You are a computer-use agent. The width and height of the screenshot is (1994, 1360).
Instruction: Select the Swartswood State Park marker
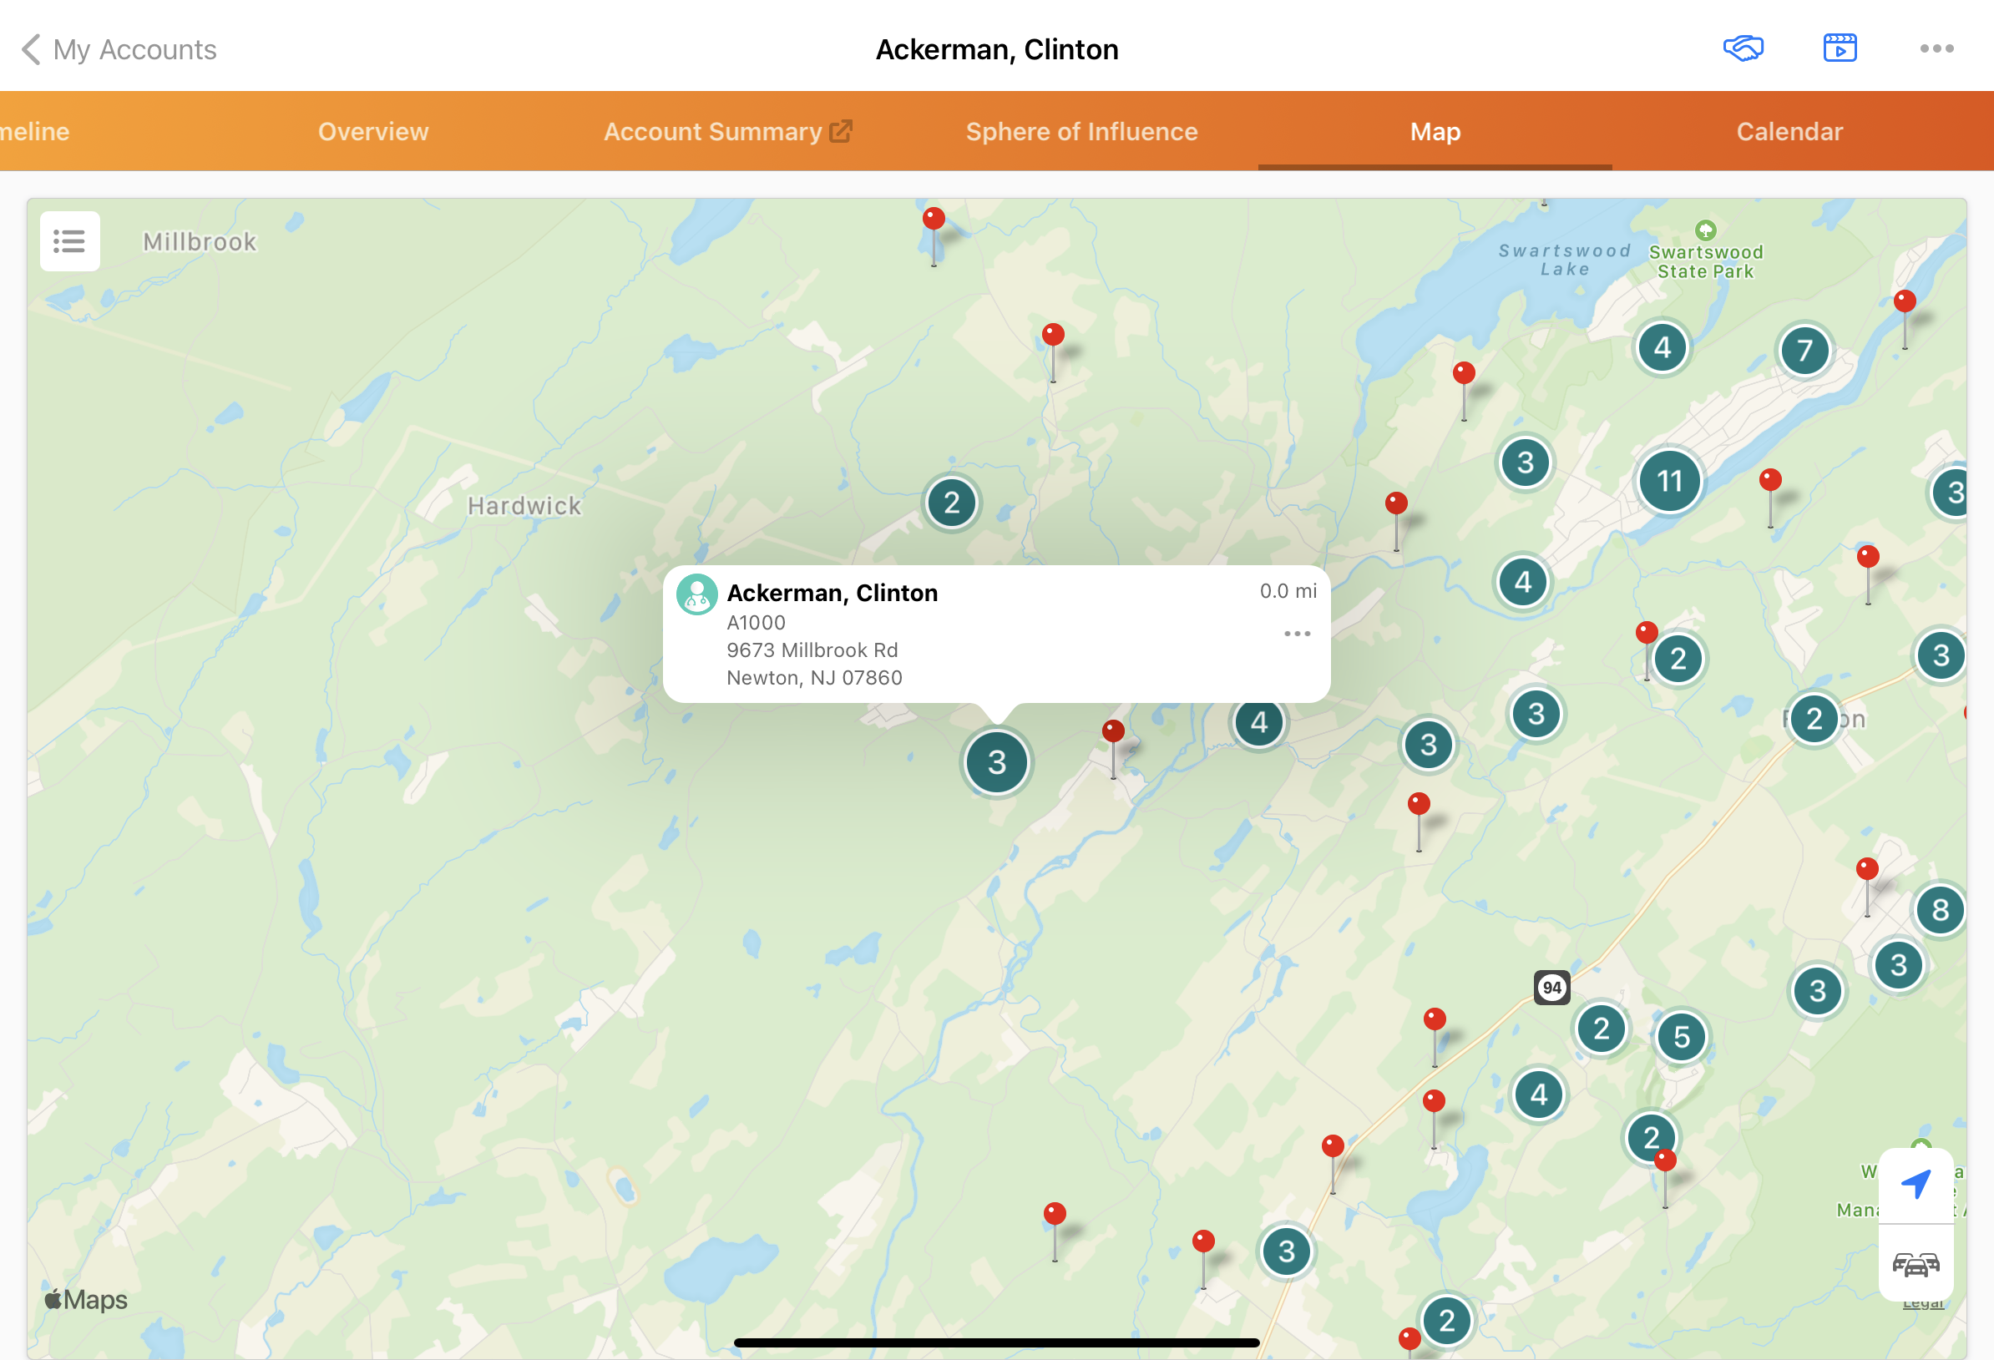pos(1705,230)
